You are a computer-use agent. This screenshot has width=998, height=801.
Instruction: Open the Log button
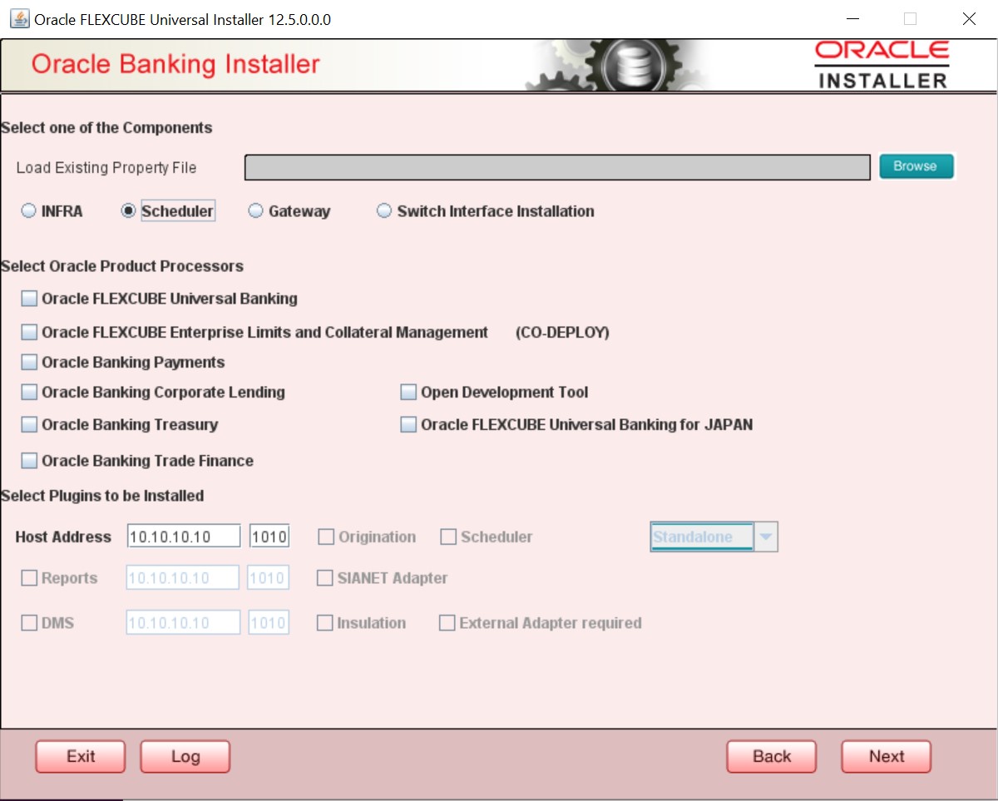coord(185,756)
